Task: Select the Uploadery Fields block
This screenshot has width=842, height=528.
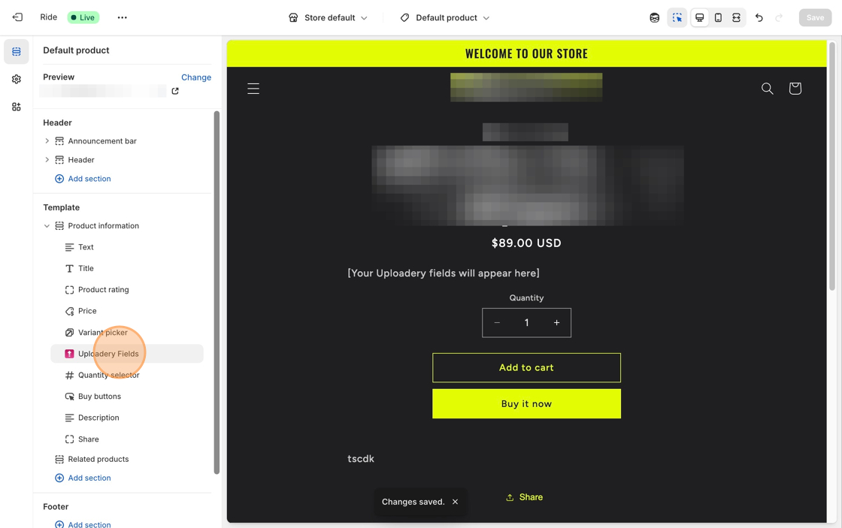Action: click(127, 354)
